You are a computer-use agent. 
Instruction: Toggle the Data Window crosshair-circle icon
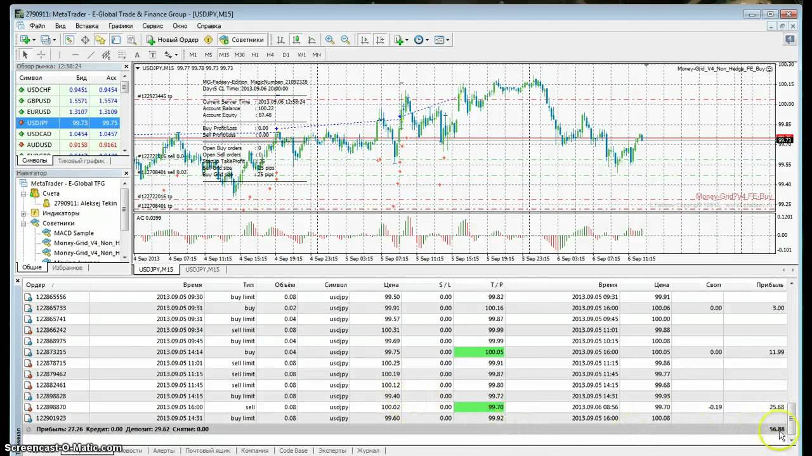pyautogui.click(x=85, y=39)
